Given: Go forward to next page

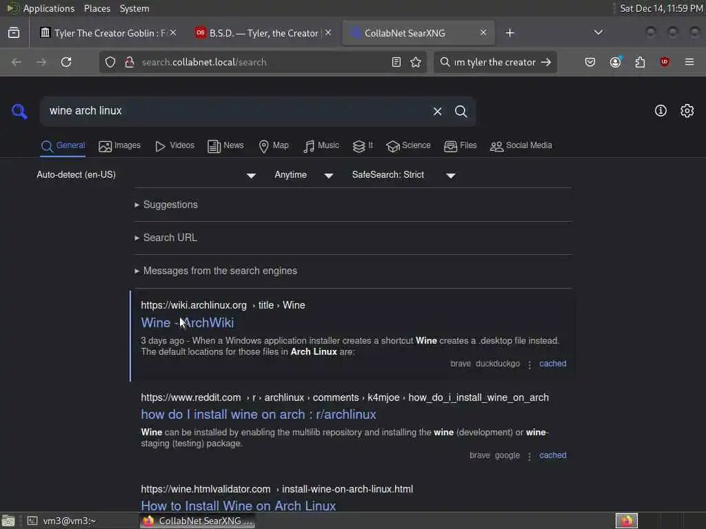Looking at the screenshot, I should (x=41, y=62).
